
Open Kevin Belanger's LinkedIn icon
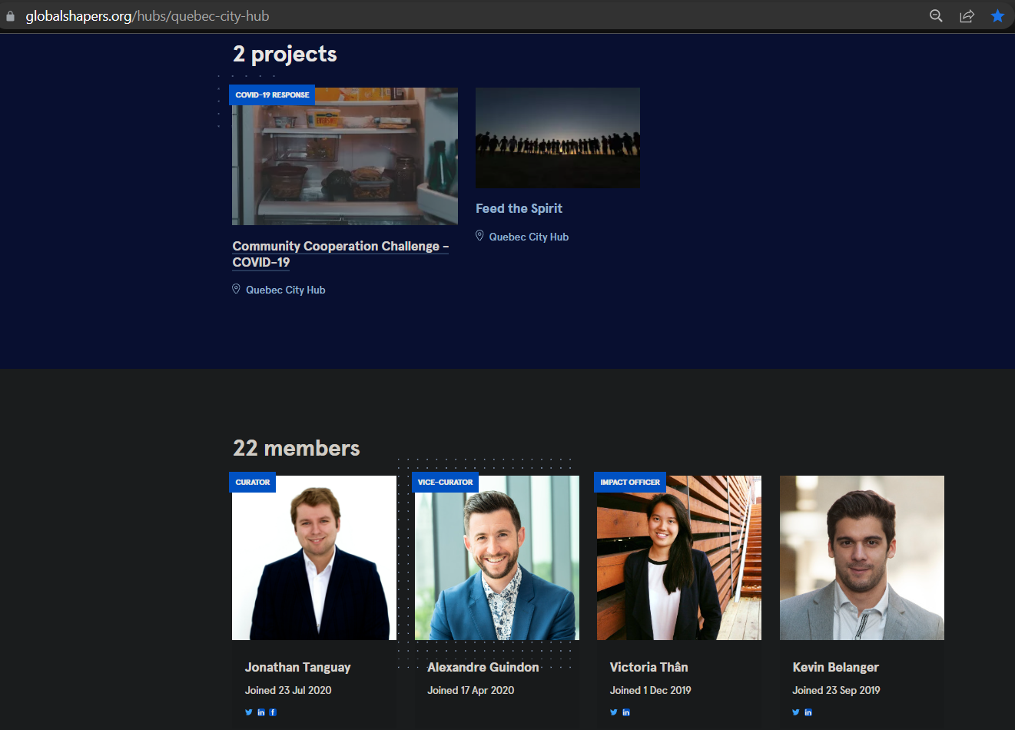(x=808, y=712)
